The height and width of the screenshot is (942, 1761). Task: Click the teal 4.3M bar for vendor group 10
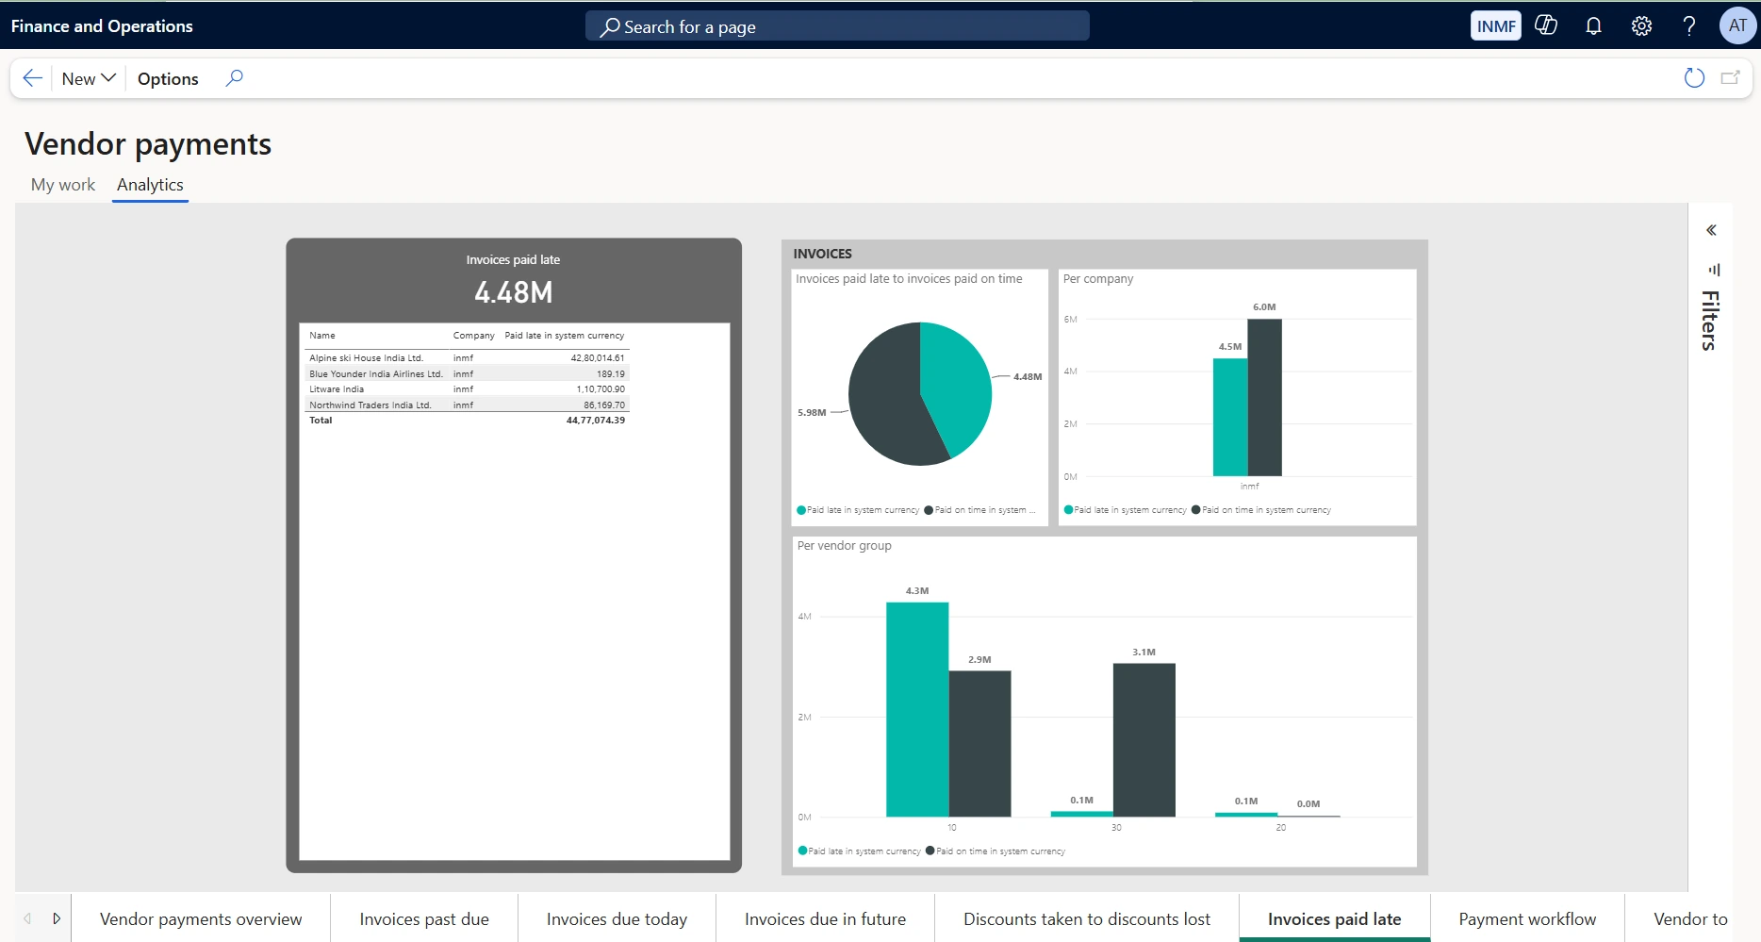pos(917,709)
